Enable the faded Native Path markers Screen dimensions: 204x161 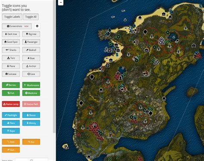point(31,104)
